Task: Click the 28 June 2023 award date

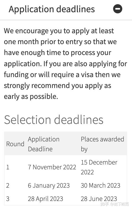Action: (x=99, y=199)
